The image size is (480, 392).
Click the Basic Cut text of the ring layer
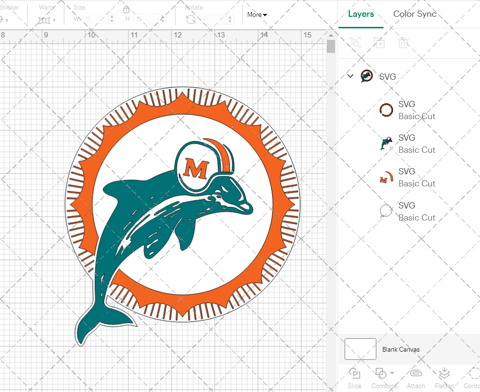pos(417,116)
